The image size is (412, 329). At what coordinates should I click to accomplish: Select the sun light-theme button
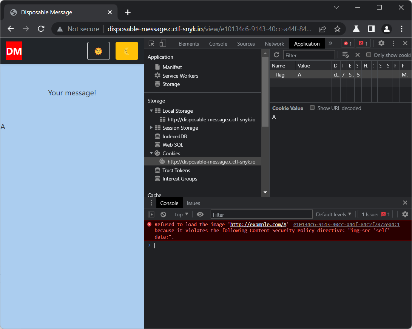99,51
